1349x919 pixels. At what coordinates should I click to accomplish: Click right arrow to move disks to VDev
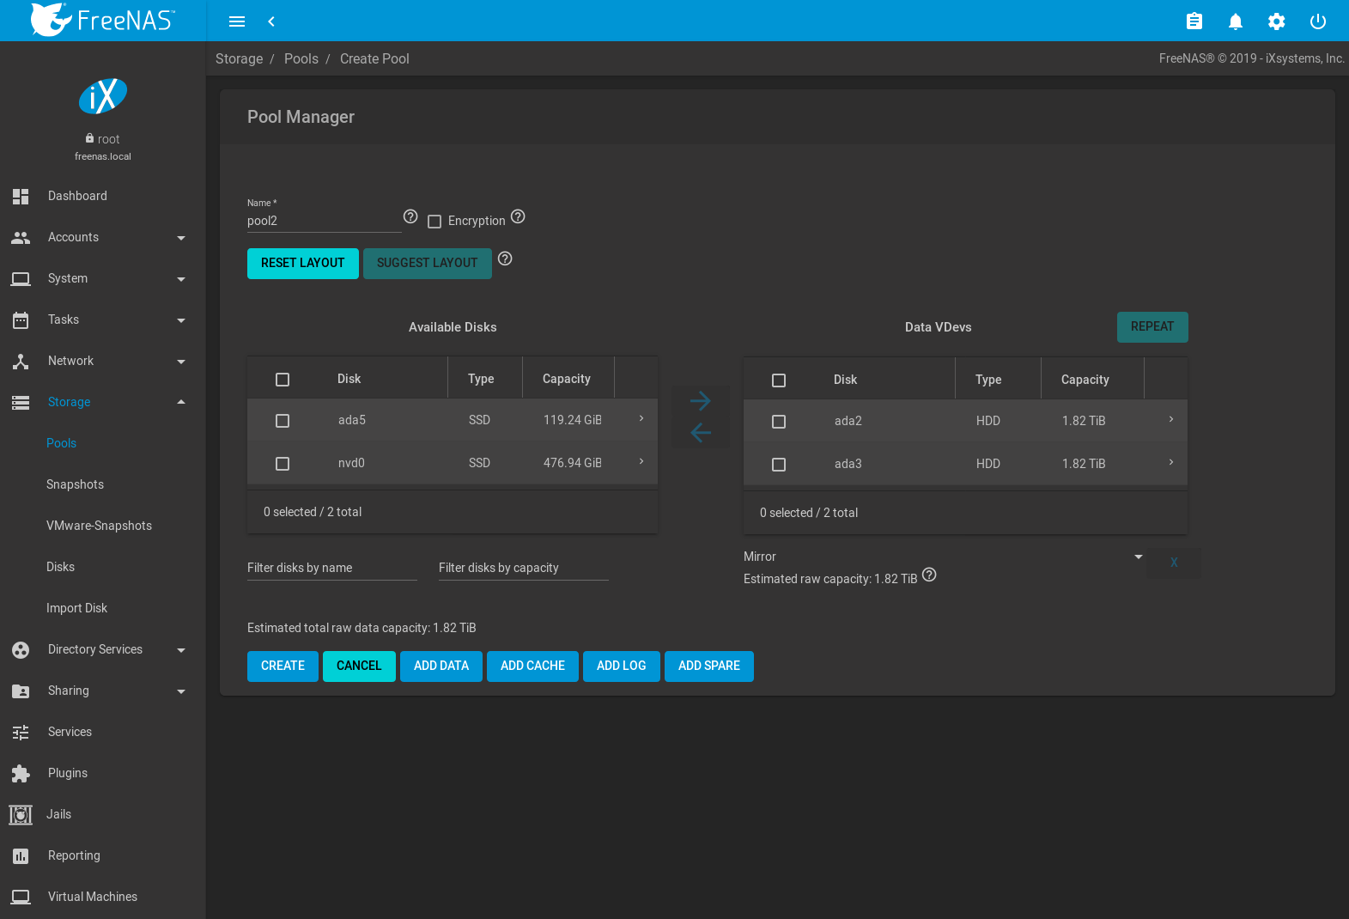701,401
